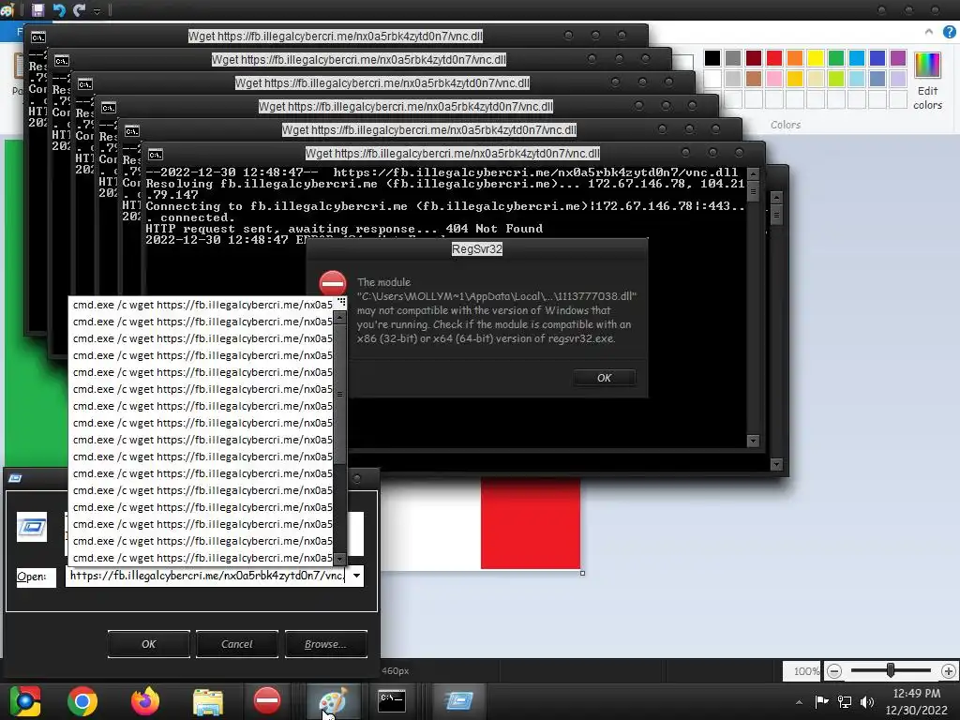Screen dimensions: 960x720
Task: Zoom out with the minus button in Paint
Action: [833, 671]
